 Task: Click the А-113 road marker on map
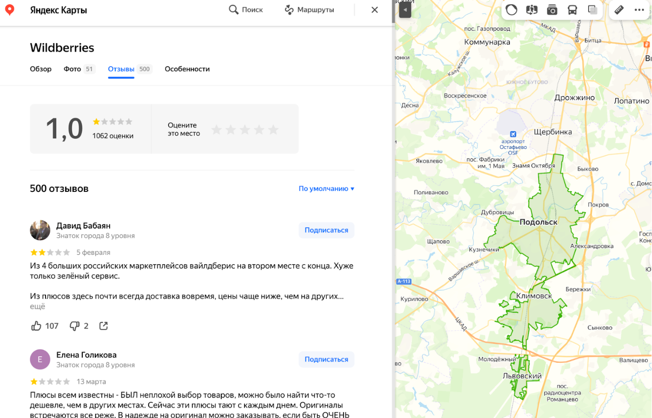[x=404, y=281]
